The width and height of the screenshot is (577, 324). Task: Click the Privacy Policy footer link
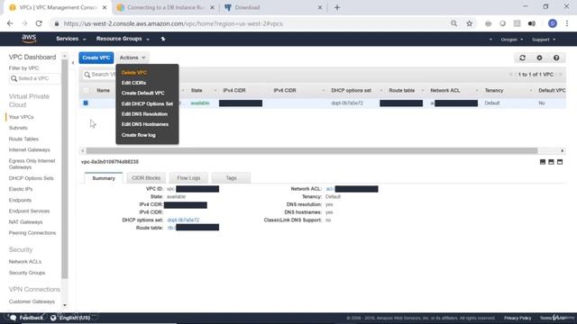[517, 318]
